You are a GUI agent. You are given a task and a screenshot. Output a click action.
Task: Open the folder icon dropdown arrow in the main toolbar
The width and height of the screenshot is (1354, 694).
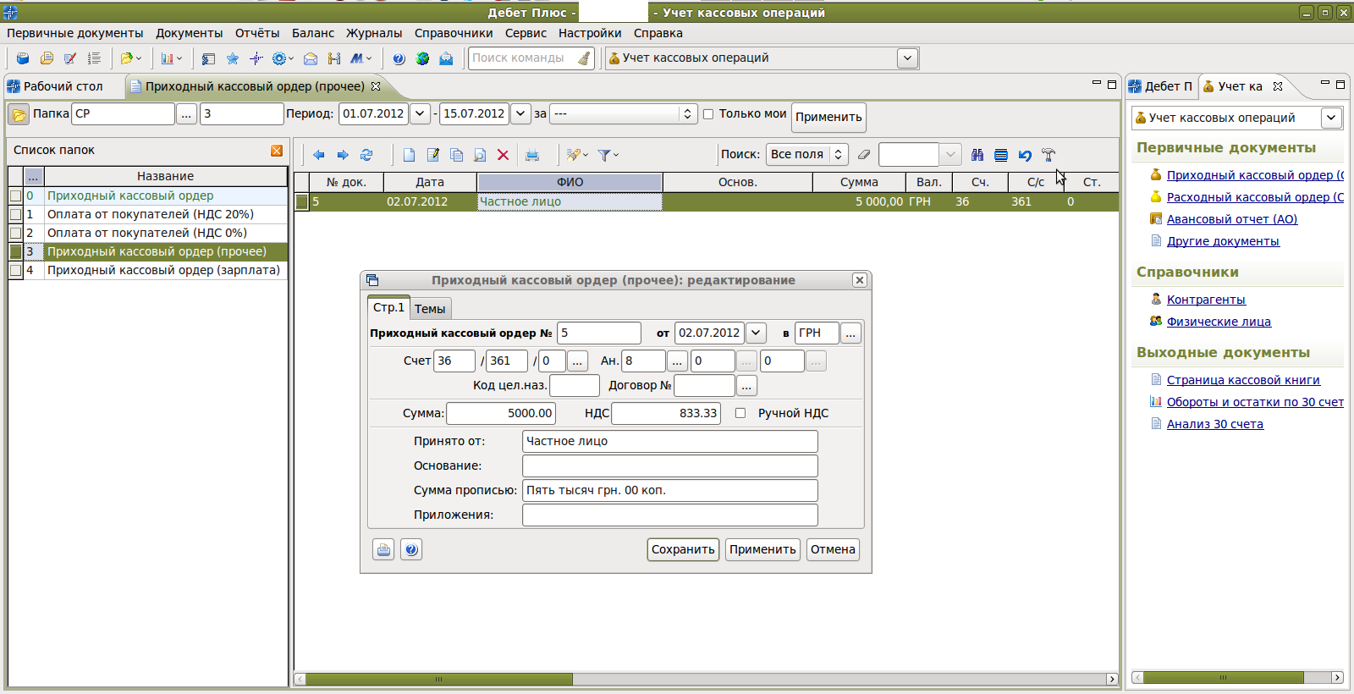point(139,58)
